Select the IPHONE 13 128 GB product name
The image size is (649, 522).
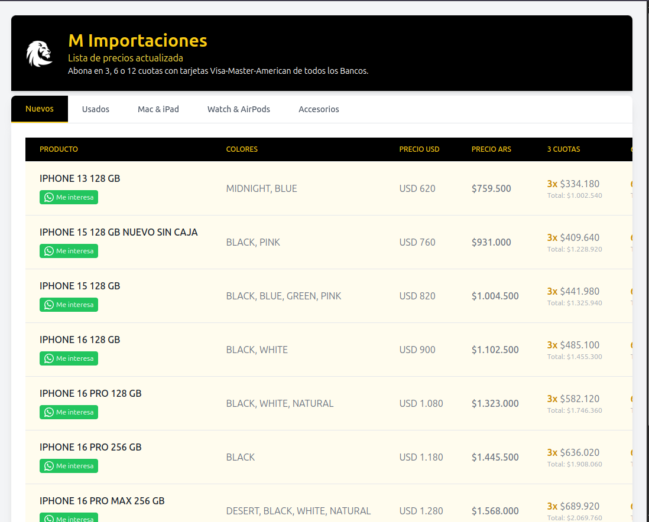(80, 179)
